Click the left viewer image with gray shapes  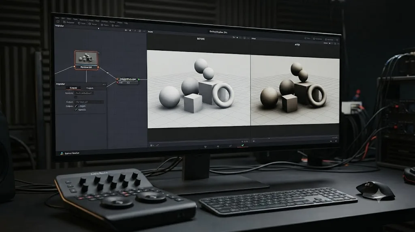click(199, 90)
